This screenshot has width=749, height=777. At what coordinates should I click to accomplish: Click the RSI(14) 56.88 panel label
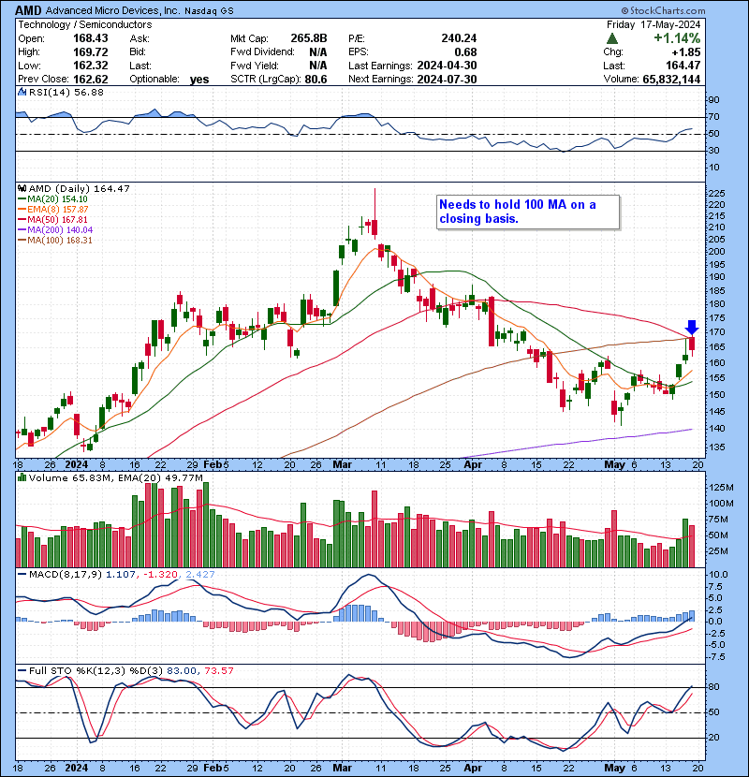(x=66, y=92)
